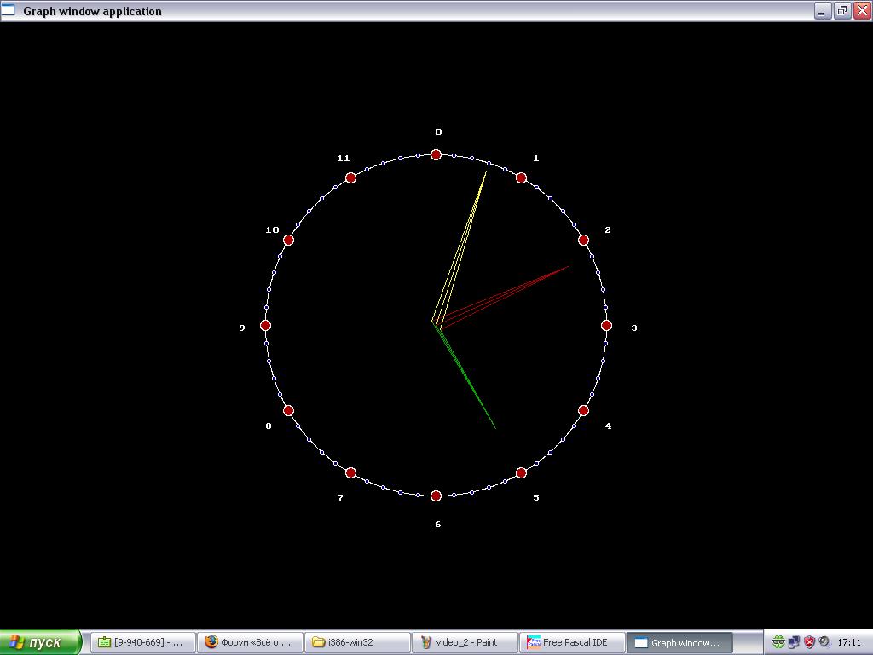Click the red dot at hour 0

pyautogui.click(x=436, y=154)
